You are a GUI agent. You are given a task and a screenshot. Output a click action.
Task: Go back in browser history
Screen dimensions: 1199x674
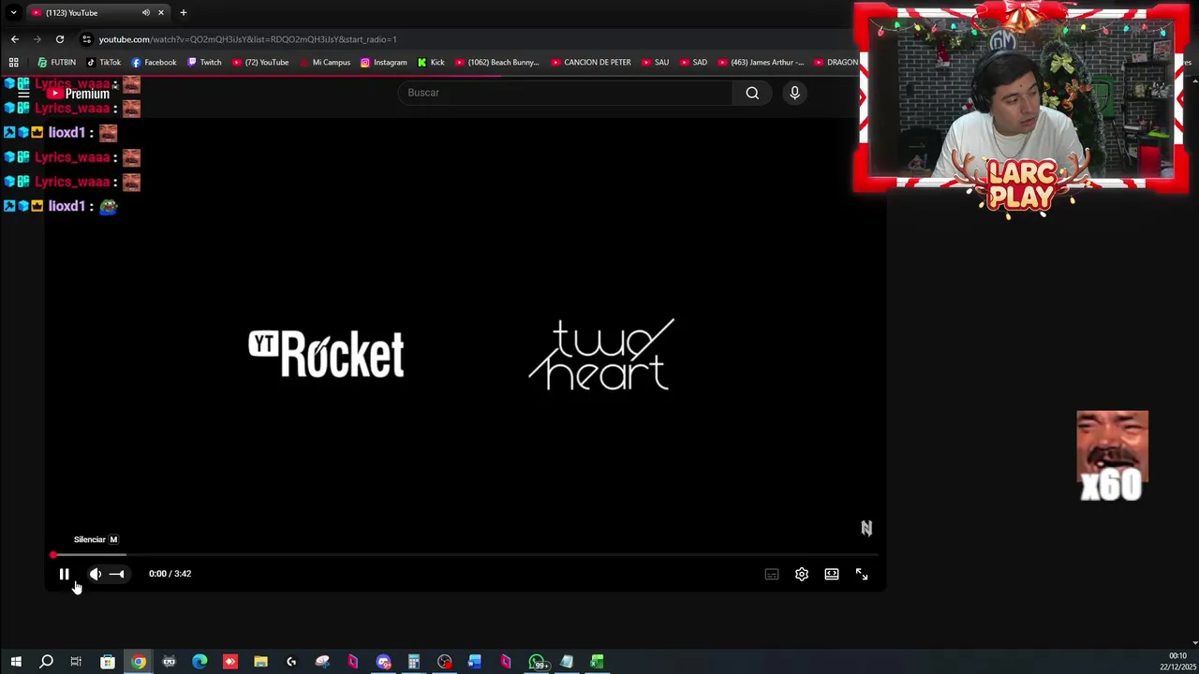14,39
